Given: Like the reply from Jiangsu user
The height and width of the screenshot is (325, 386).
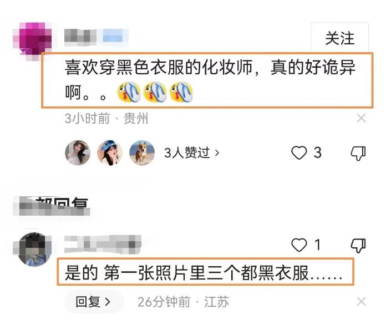Looking at the screenshot, I should pyautogui.click(x=299, y=245).
